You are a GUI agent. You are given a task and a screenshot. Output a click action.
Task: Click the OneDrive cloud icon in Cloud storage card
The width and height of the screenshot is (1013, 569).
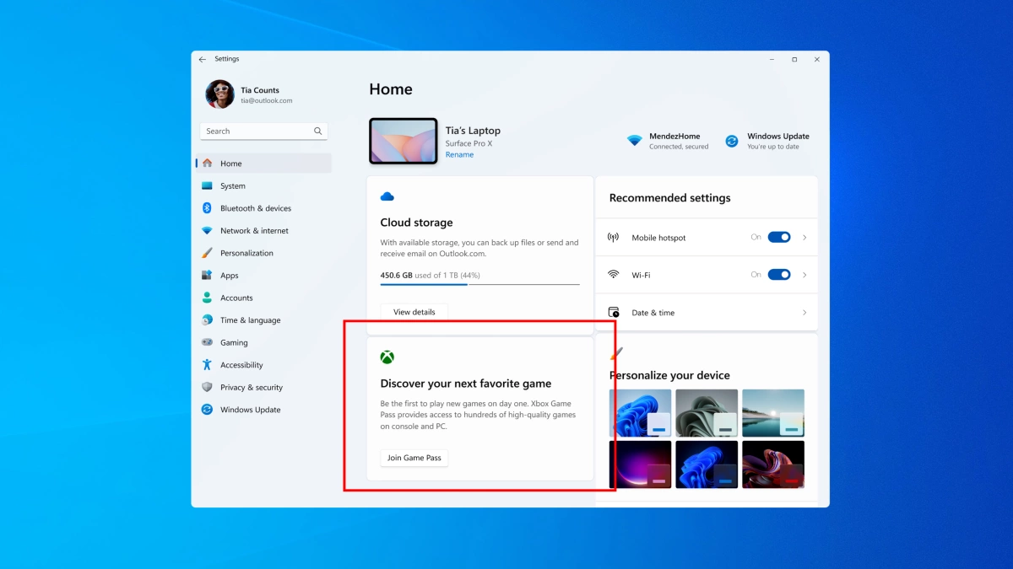point(387,196)
